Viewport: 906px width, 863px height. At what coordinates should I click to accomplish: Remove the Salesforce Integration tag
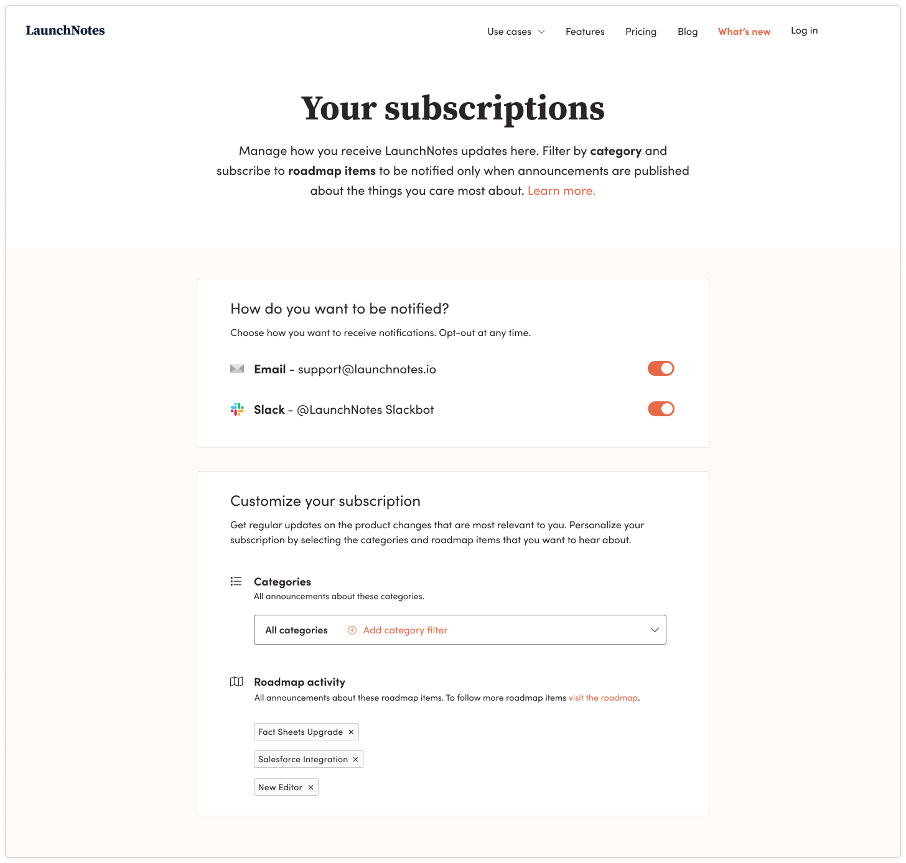(355, 759)
